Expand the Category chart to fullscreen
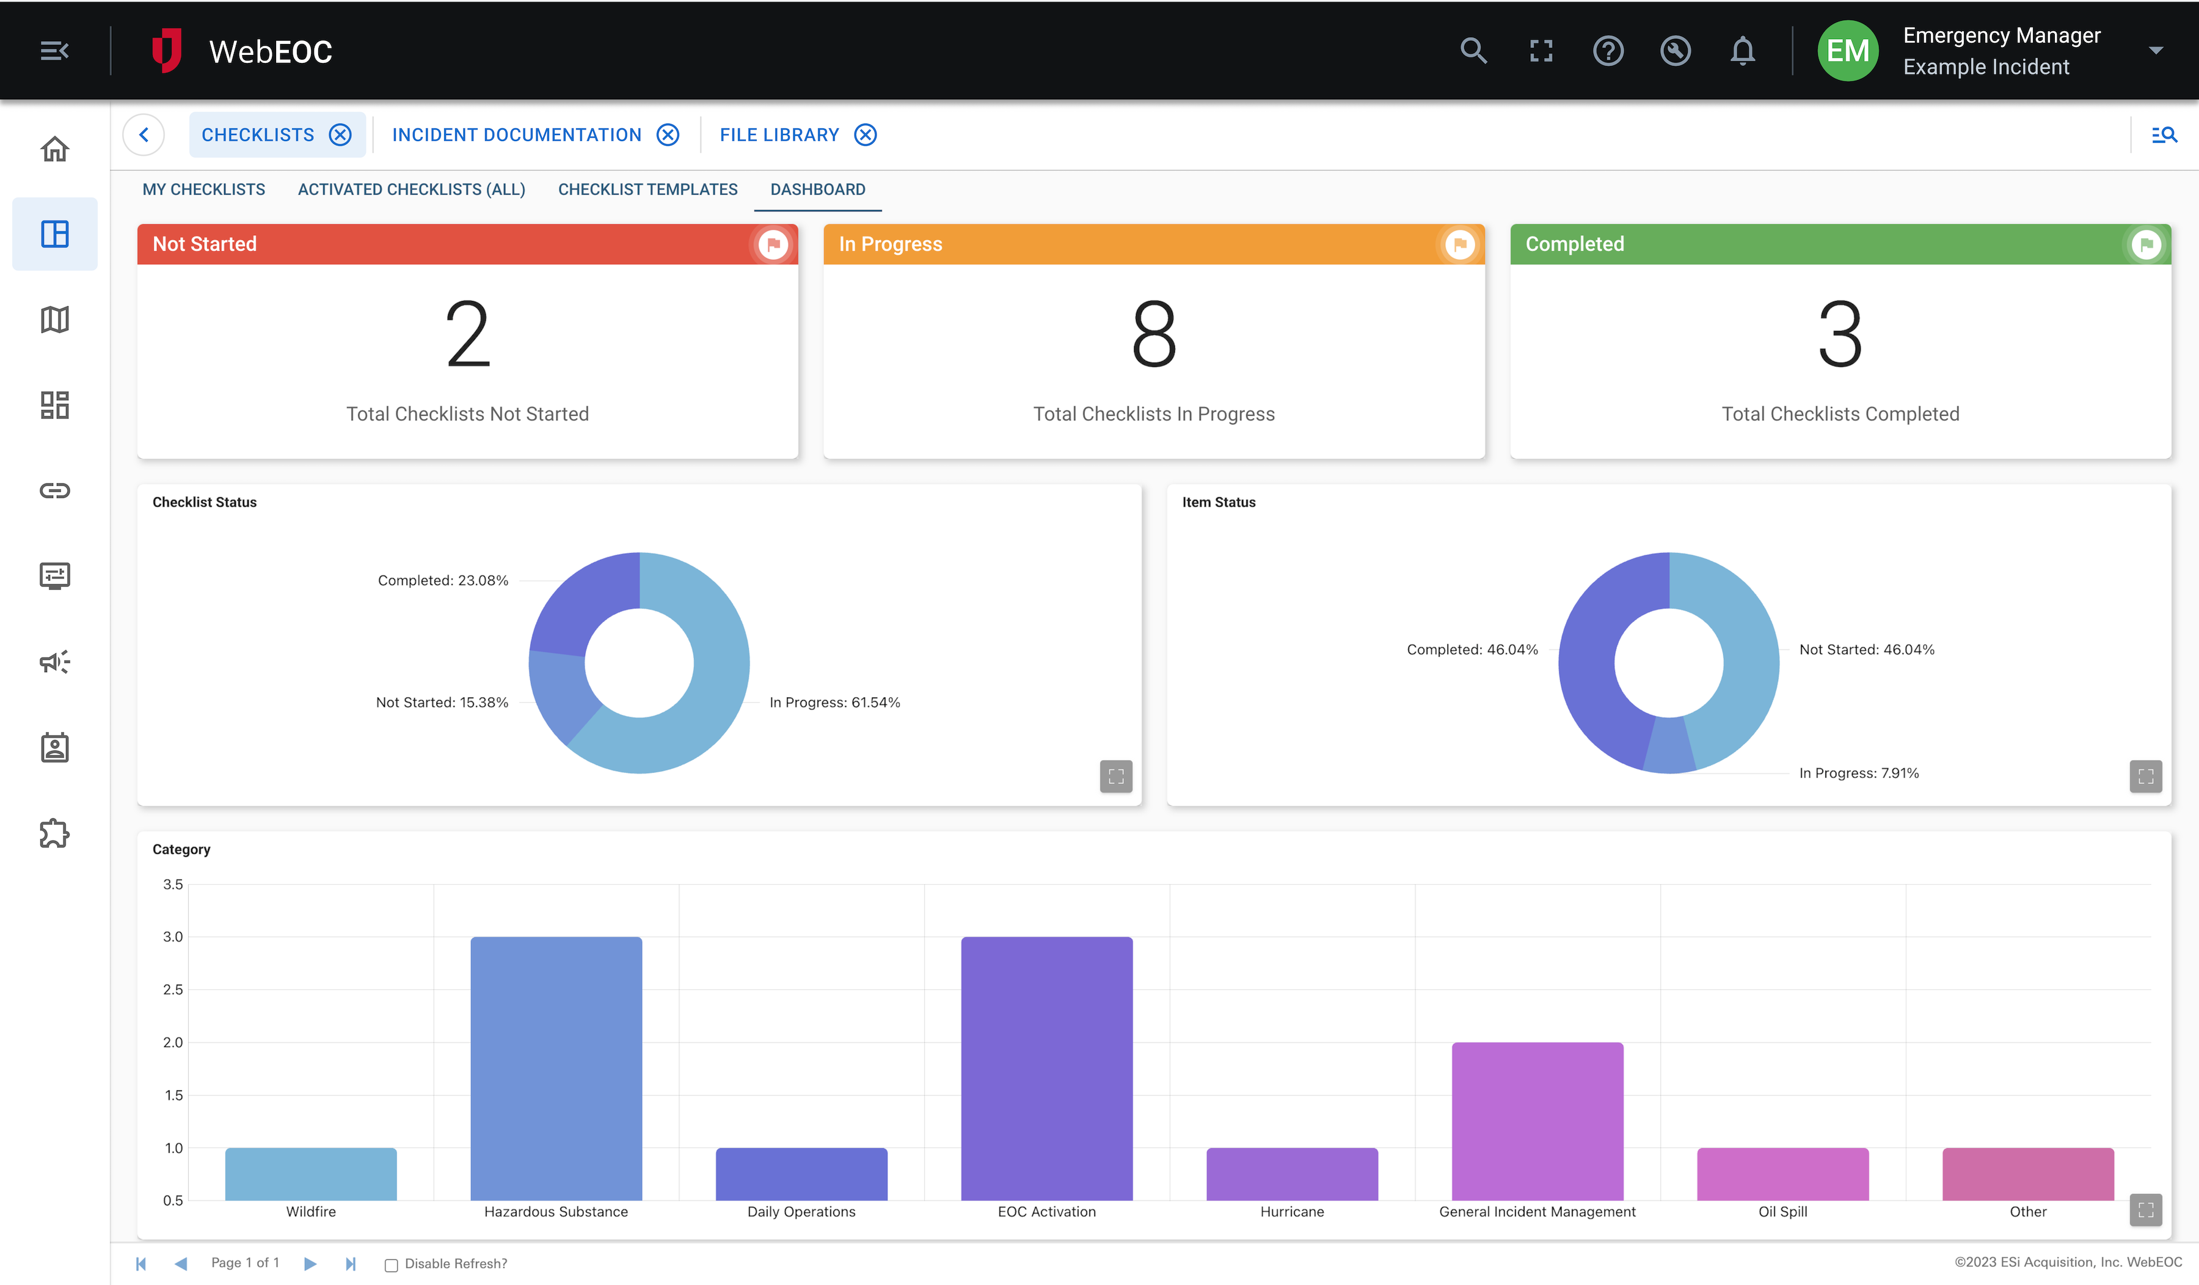 point(2146,1210)
